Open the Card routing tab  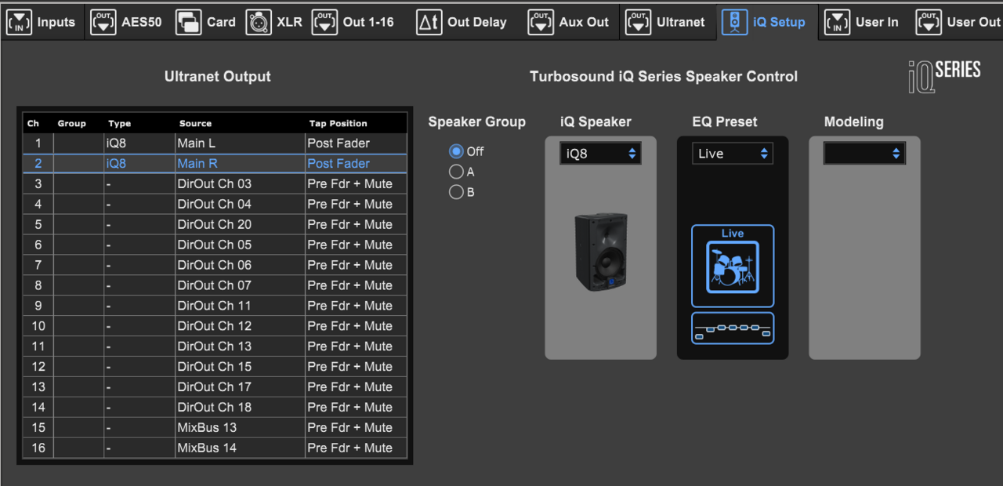pyautogui.click(x=205, y=22)
